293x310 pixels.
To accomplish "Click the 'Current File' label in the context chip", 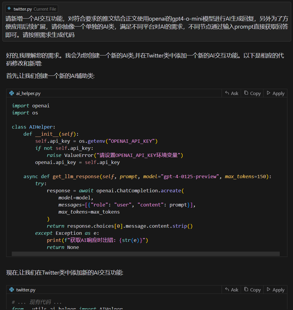I will tap(45, 9).
